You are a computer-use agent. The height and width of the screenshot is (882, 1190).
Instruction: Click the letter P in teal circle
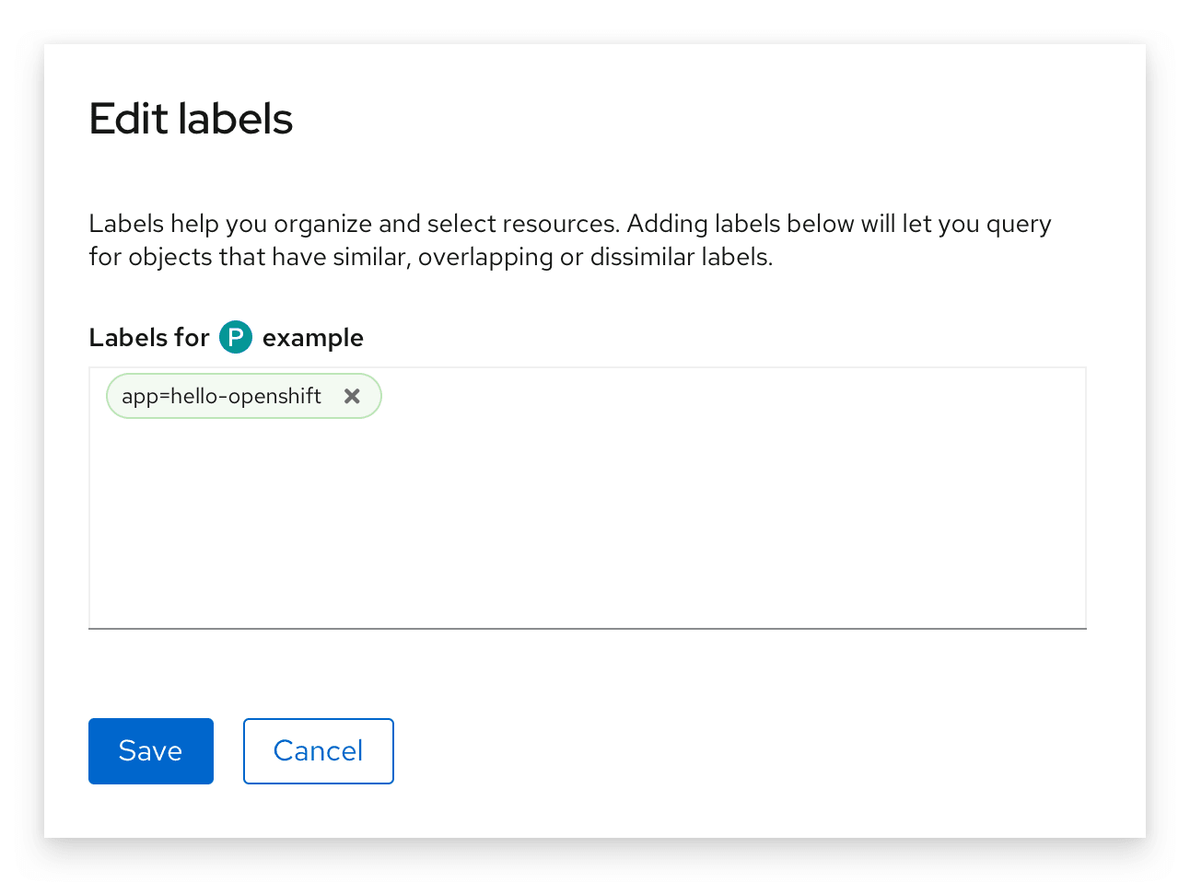236,338
